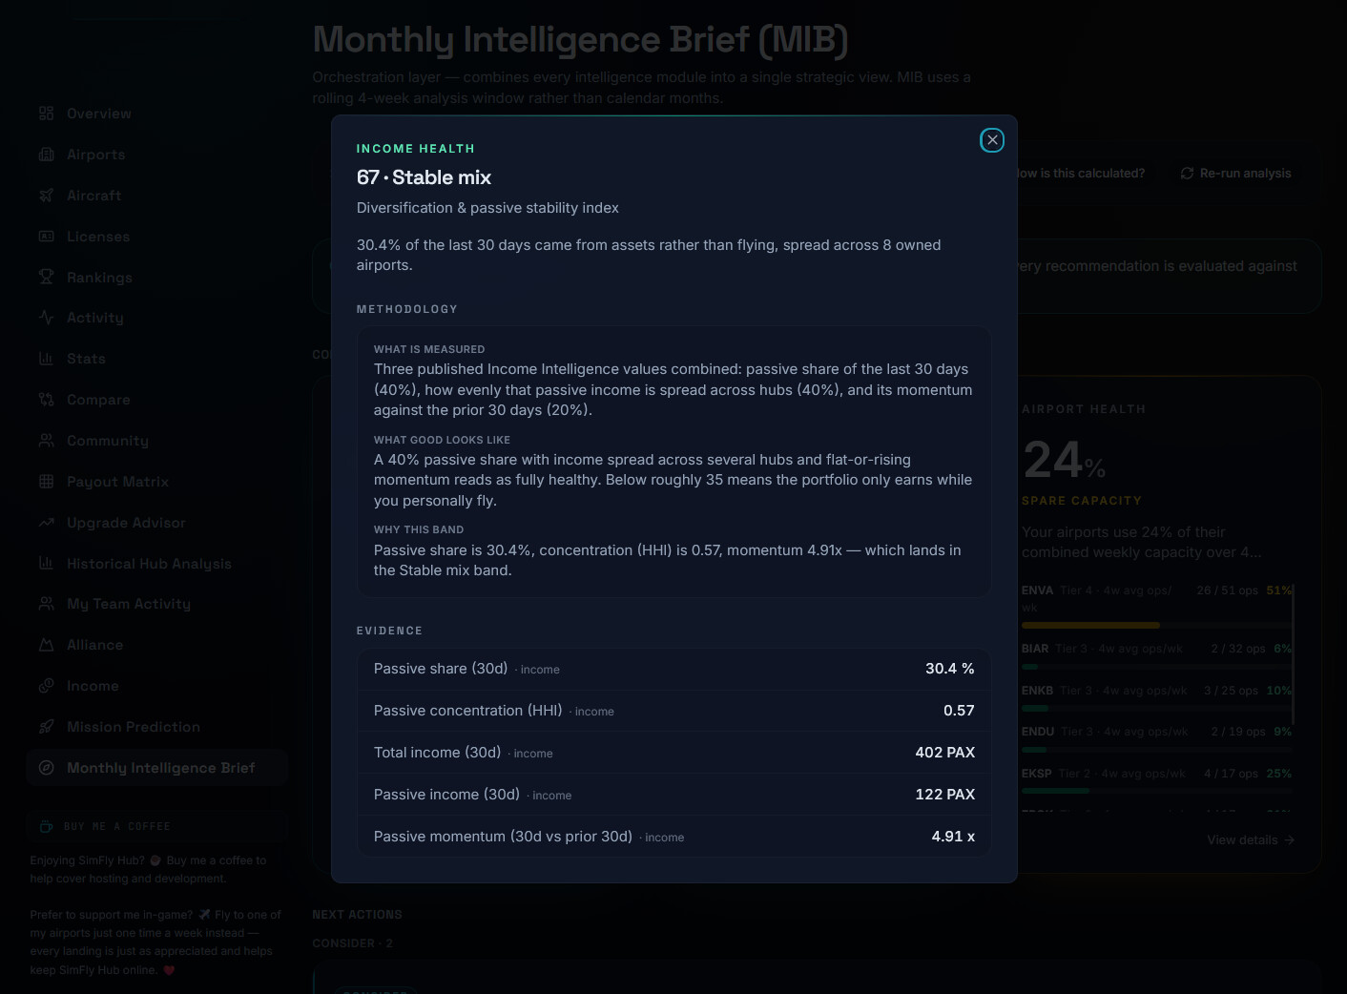
Task: Click the Monthly Intelligence Brief (MIB) page title
Action: (580, 40)
